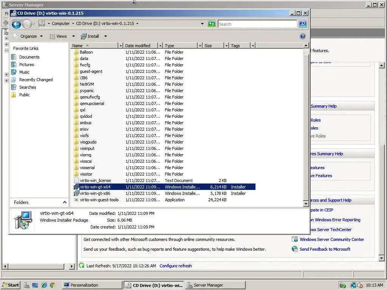Sort by Size column header
This screenshot has height=290, width=387.
pyautogui.click(x=213, y=46)
